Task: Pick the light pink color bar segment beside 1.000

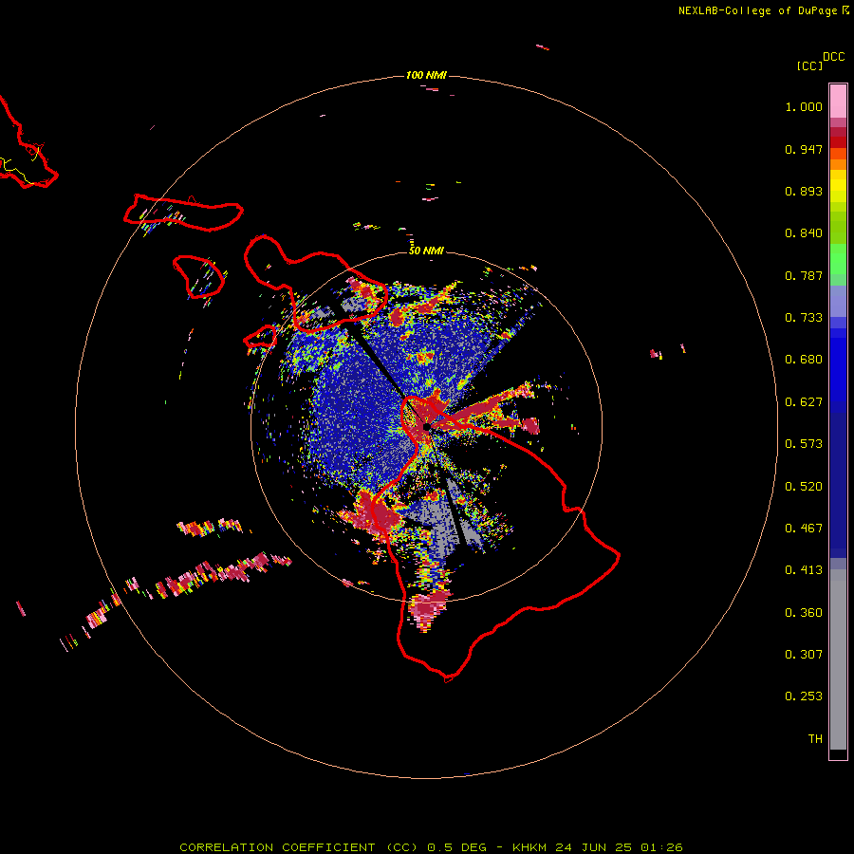Action: pos(838,102)
